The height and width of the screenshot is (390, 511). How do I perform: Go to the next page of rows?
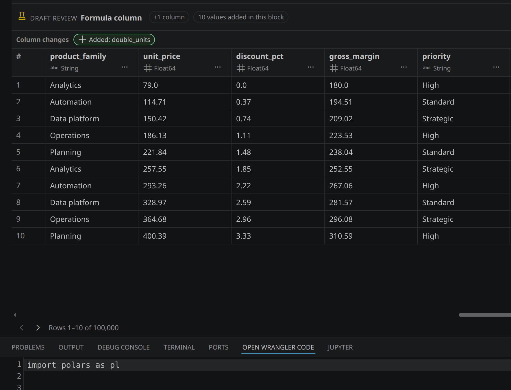[38, 328]
